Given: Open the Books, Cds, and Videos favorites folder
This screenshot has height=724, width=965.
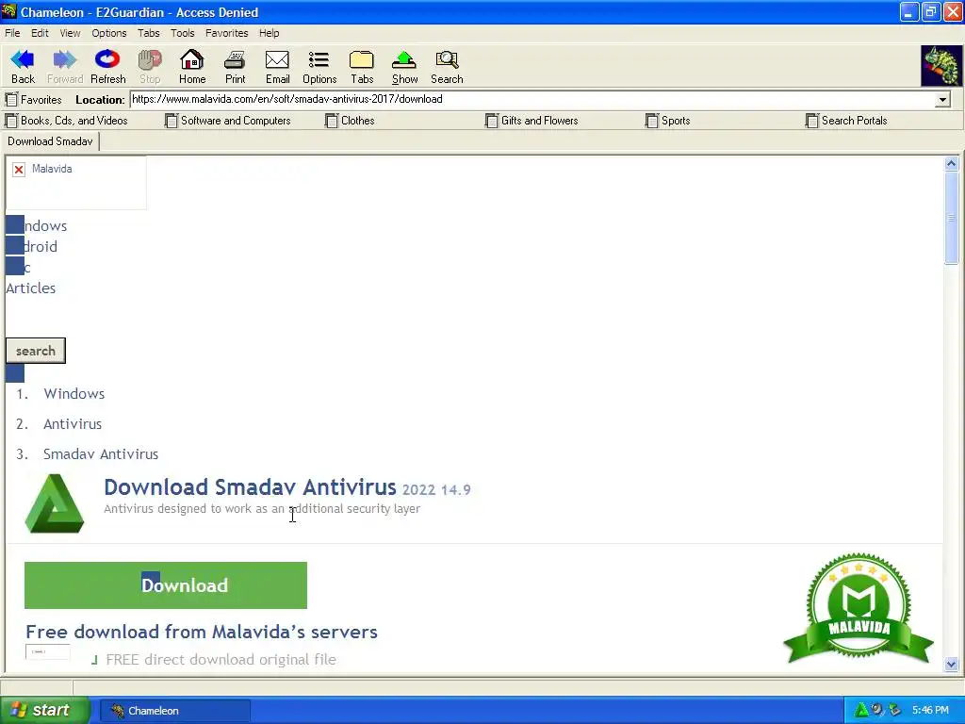Looking at the screenshot, I should click(67, 121).
